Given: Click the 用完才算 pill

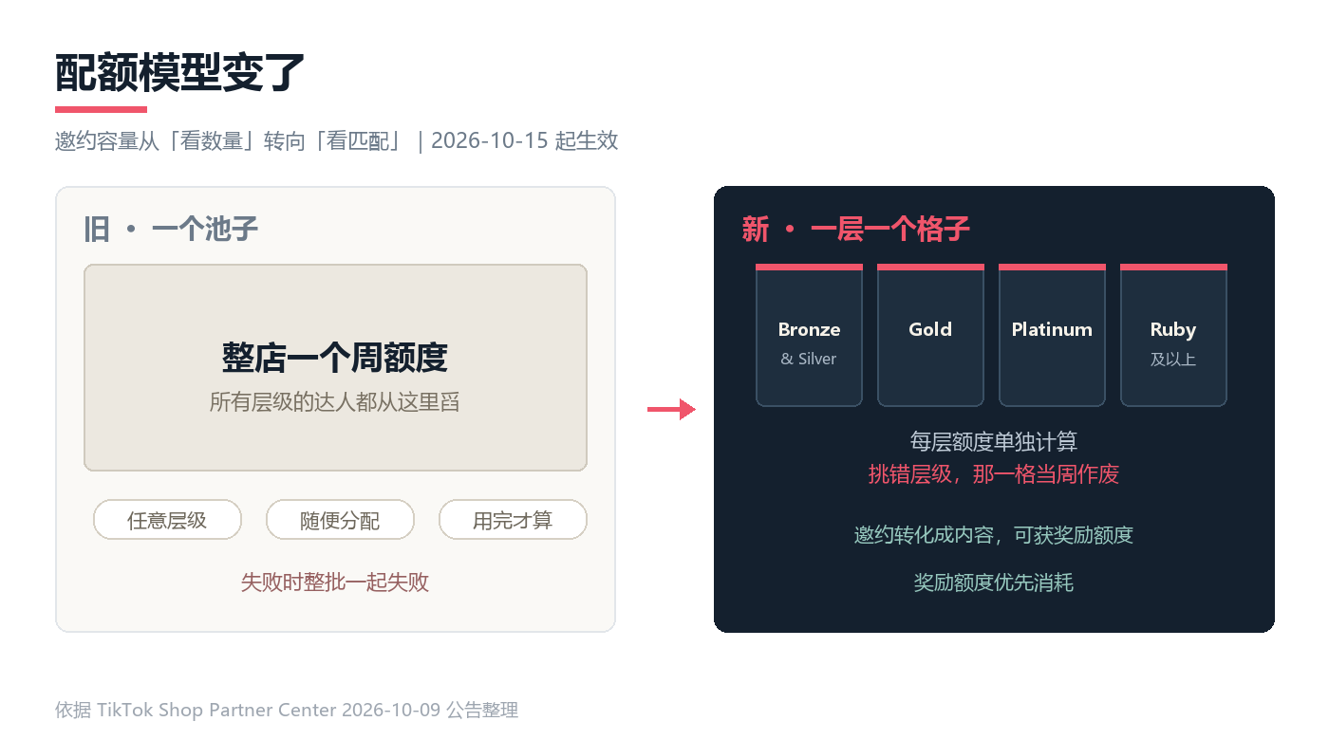Looking at the screenshot, I should click(513, 520).
